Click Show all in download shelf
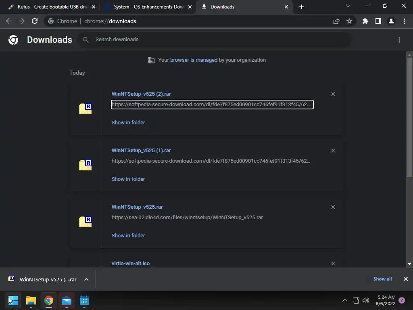Viewport: 413px width, 310px height. coord(382,279)
